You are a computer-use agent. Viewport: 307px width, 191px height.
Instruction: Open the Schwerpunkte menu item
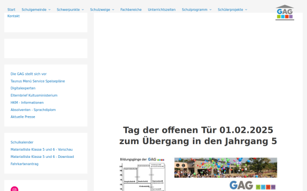(68, 10)
